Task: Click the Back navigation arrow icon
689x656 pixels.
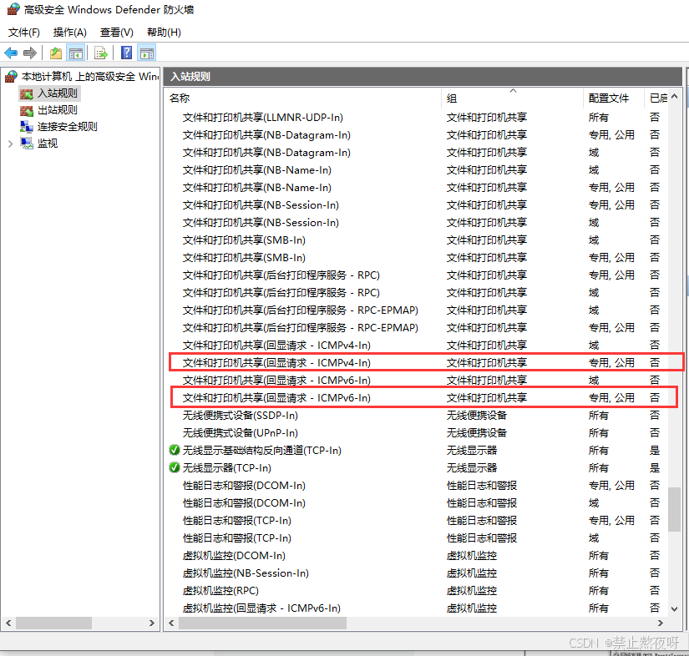Action: pyautogui.click(x=11, y=53)
